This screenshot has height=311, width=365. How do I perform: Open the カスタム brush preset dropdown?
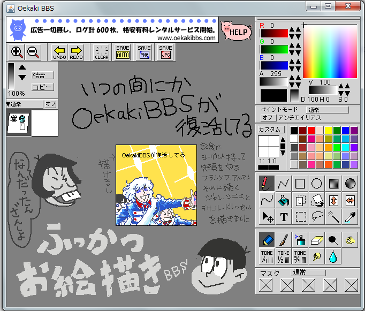coord(271,129)
